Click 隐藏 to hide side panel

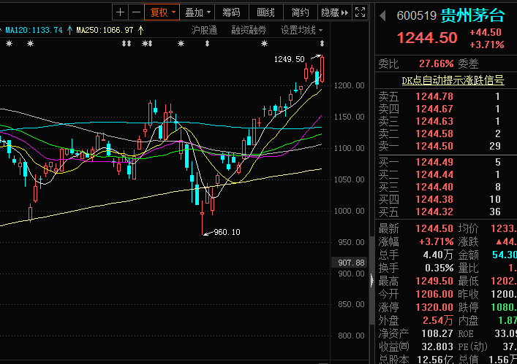(335, 12)
